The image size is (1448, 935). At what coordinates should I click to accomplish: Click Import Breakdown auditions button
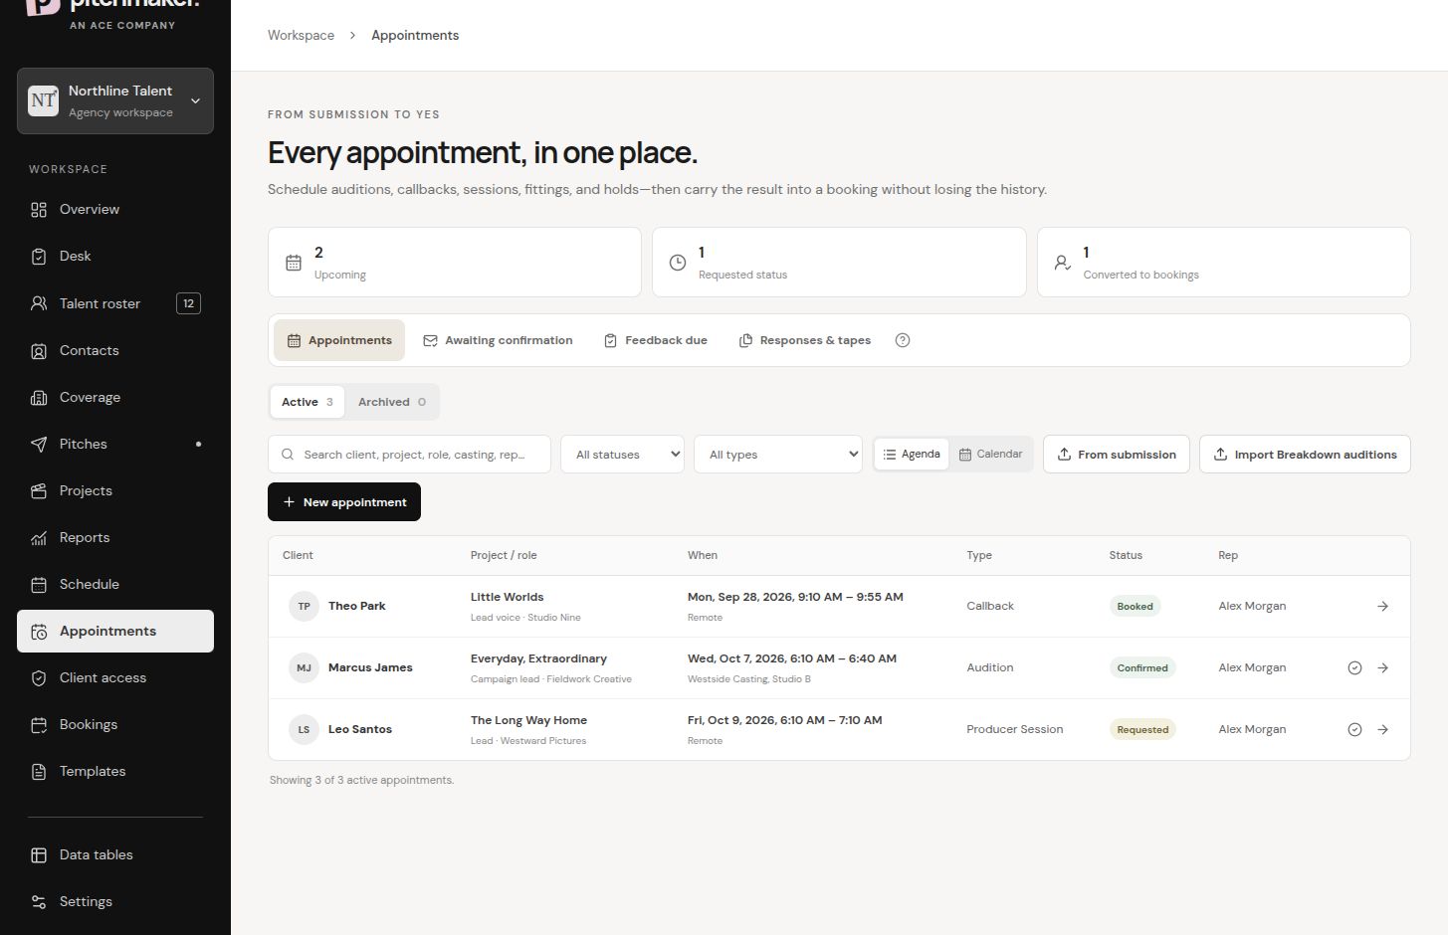[x=1305, y=454]
